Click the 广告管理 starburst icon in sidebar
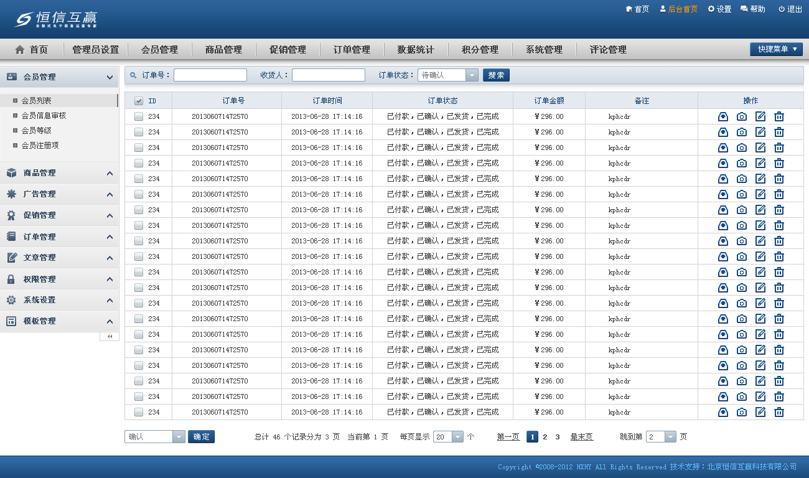Viewport: 809px width, 478px height. (11, 194)
